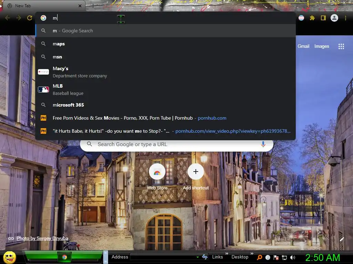Viewport: 353px width, 264px height.
Task: Choose the 'msn' search suggestion
Action: click(x=165, y=57)
